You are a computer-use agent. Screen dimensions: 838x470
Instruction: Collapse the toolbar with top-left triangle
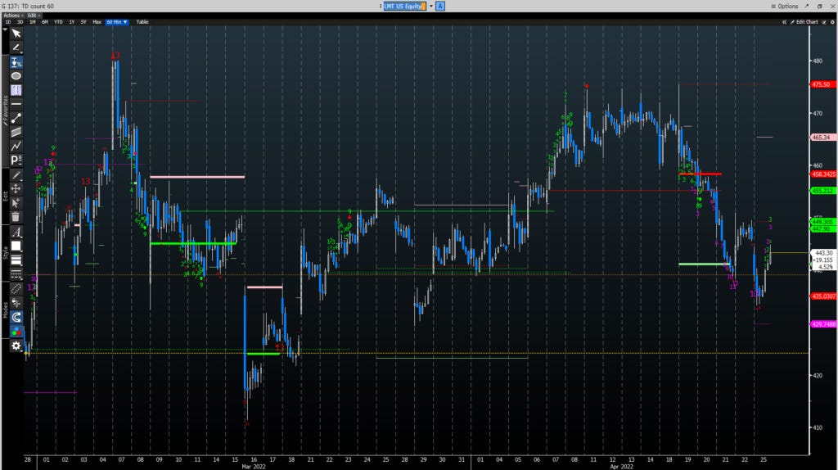(x=5, y=29)
